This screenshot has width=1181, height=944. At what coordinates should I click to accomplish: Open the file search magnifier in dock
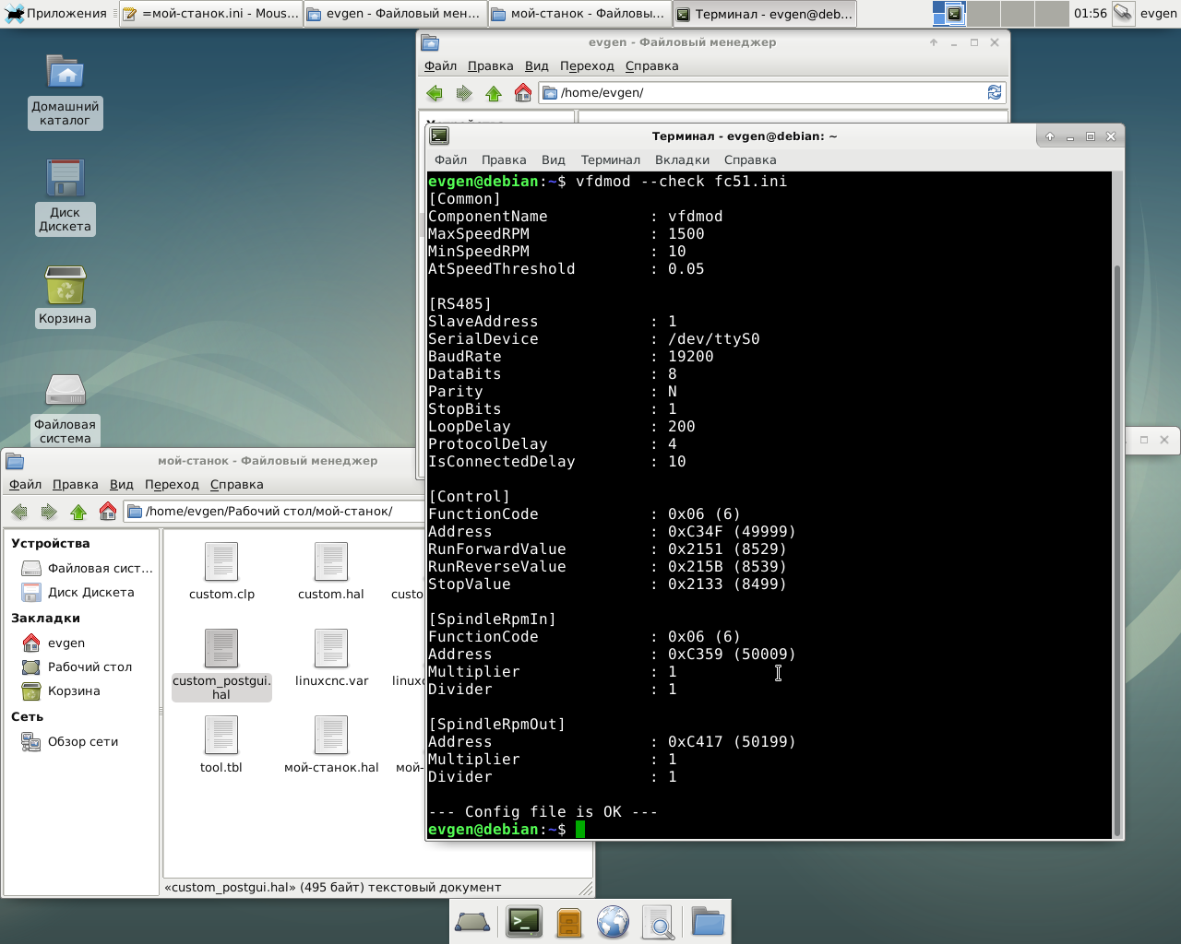[x=658, y=921]
